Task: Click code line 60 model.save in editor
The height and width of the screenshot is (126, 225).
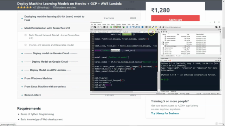Action: pyautogui.click(x=112, y=57)
